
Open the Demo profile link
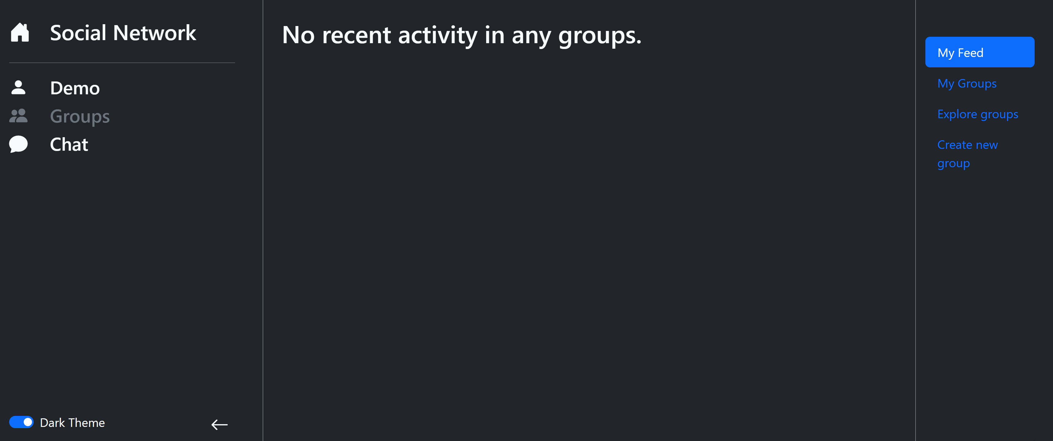click(x=75, y=88)
